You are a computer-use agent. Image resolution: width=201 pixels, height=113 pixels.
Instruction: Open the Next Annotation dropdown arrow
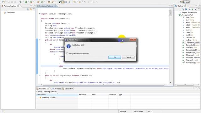[77, 2]
